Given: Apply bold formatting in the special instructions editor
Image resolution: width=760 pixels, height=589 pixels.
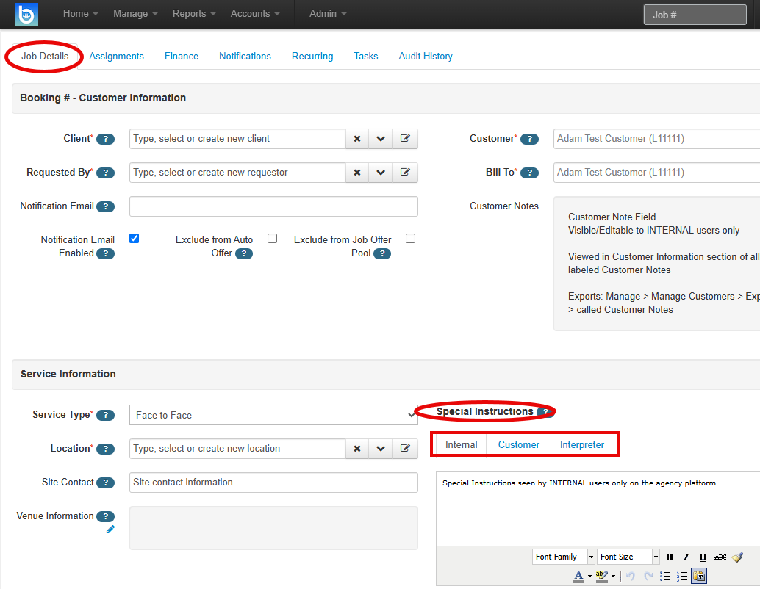Looking at the screenshot, I should click(669, 556).
